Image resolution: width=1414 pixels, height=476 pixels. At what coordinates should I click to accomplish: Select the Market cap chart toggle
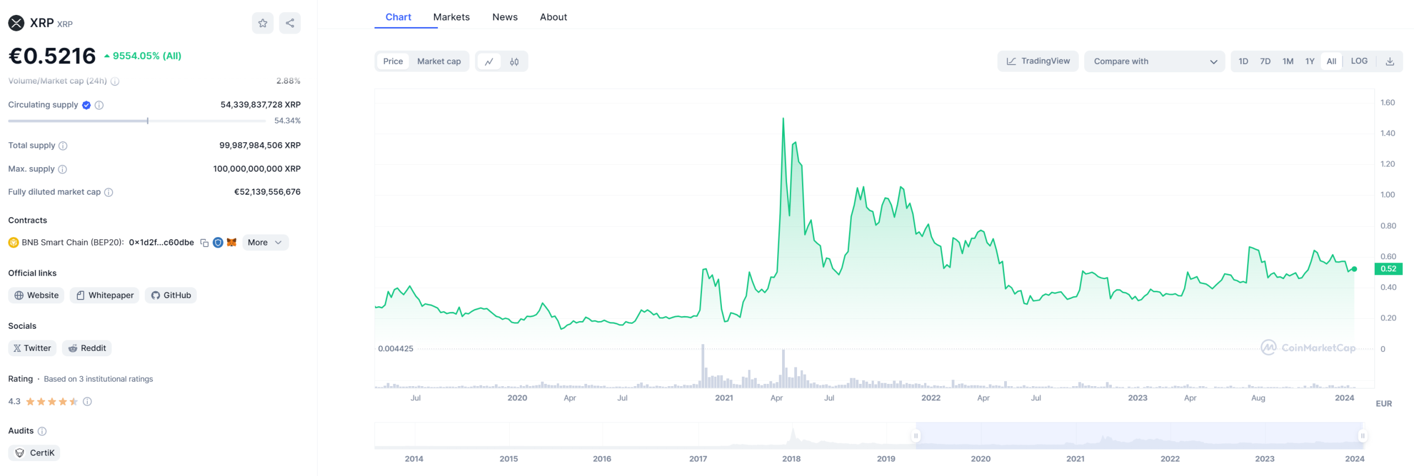pyautogui.click(x=439, y=61)
